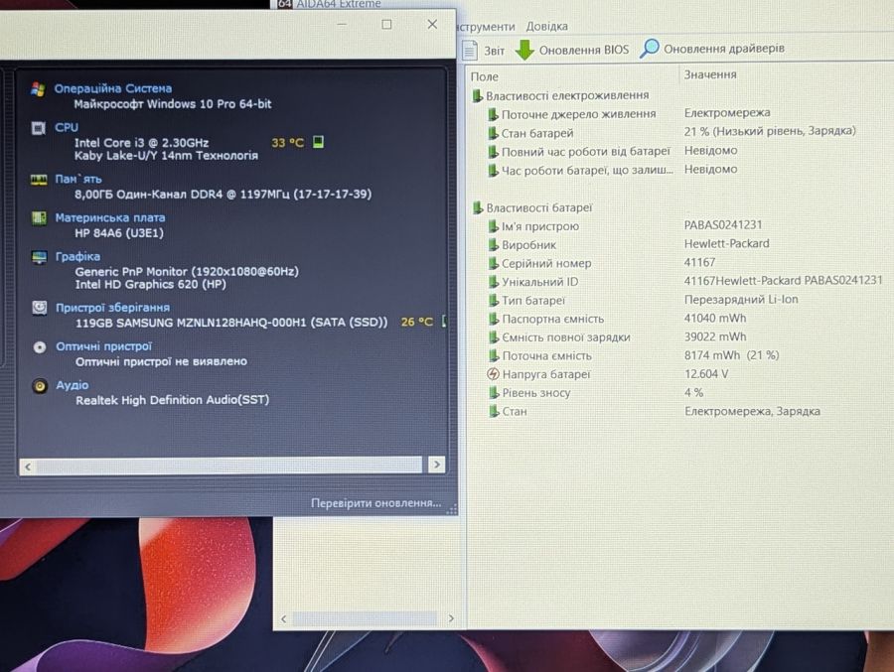The image size is (894, 672).
Task: Open the Аудіо section link
Action: 72,385
